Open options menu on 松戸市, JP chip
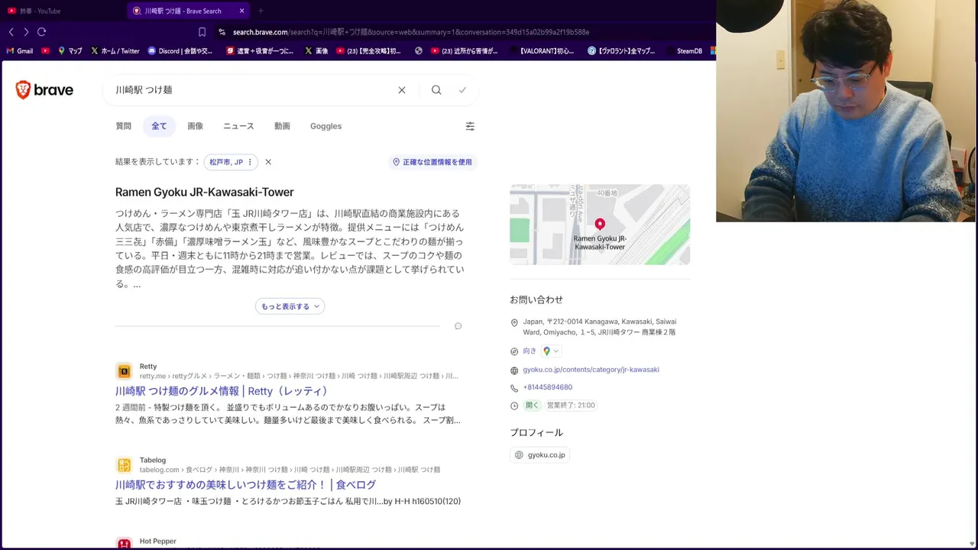978x550 pixels. click(250, 162)
